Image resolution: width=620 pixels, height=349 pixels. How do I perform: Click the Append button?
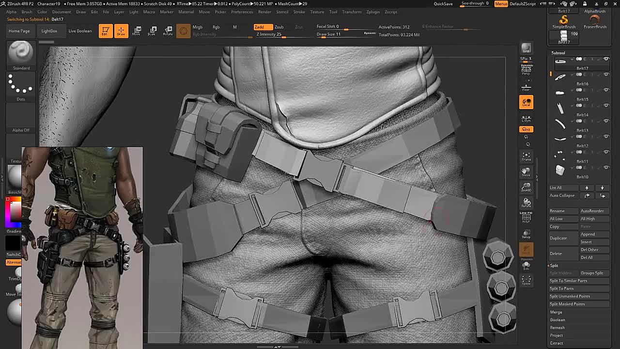pos(595,234)
